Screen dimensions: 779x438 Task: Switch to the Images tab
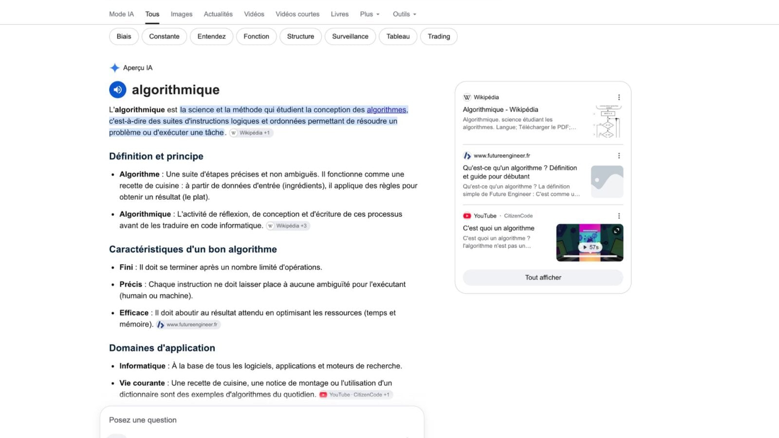[x=182, y=14]
